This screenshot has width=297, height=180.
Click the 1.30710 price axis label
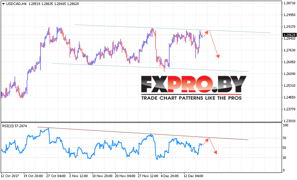[289, 3]
